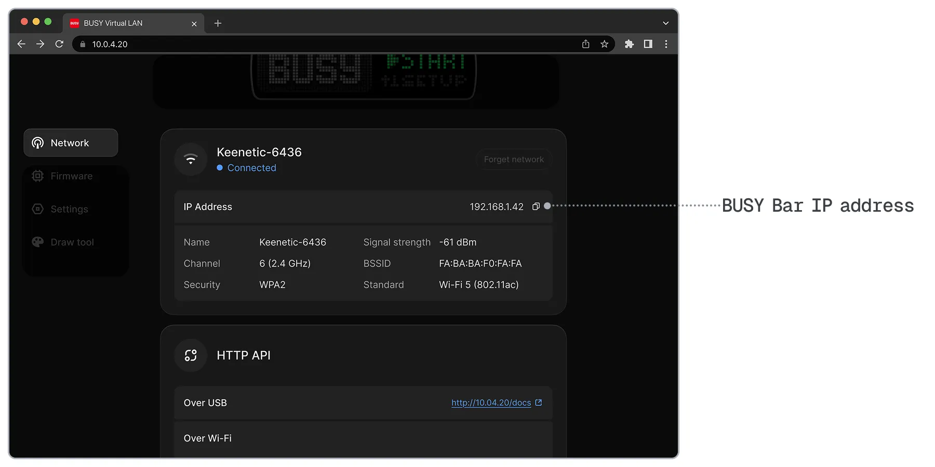
Task: Click the Connected status text
Action: [251, 168]
